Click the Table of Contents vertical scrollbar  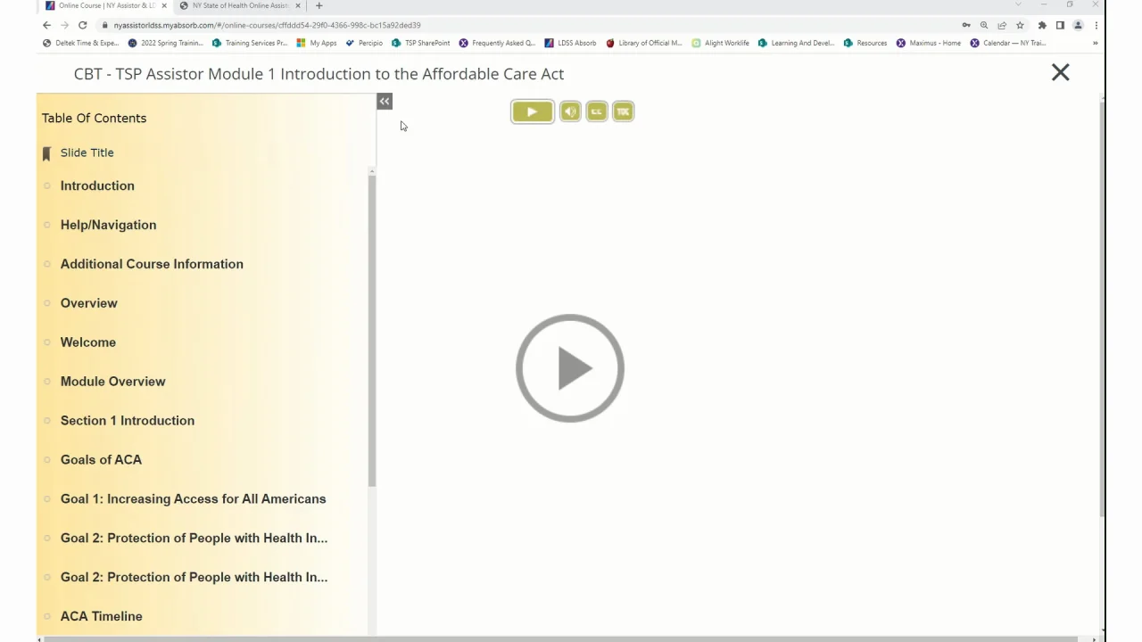372,330
